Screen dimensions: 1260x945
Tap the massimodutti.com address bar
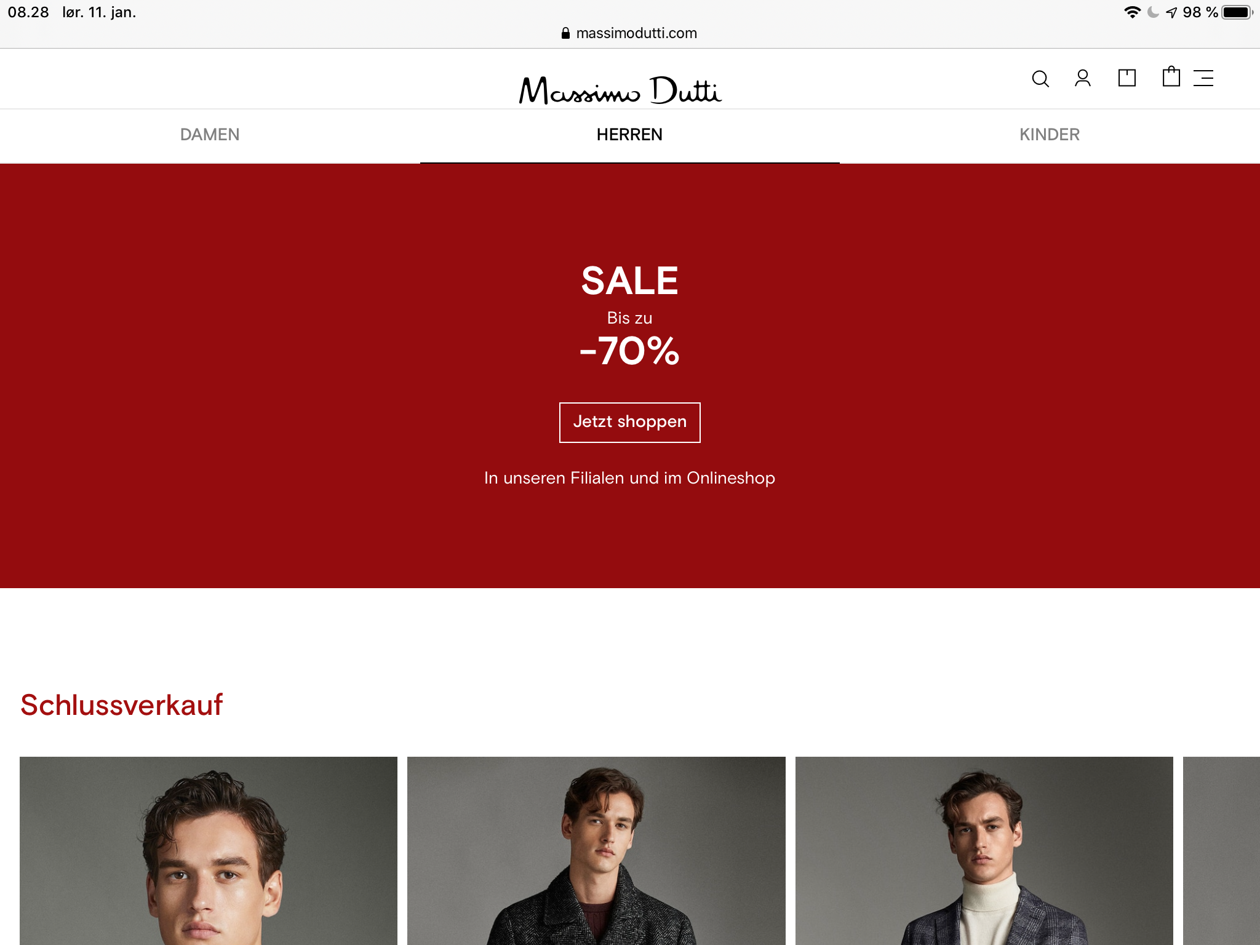click(629, 33)
